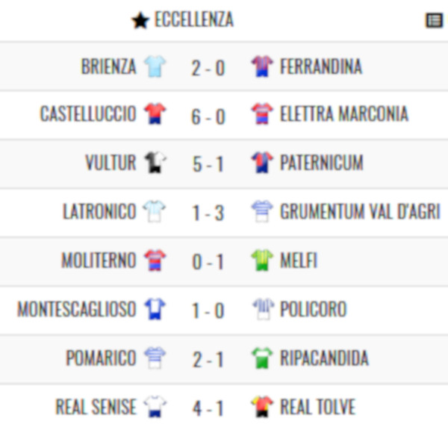Click Ripacandida's green jersey icon
Image resolution: width=448 pixels, height=424 pixels.
(x=262, y=358)
